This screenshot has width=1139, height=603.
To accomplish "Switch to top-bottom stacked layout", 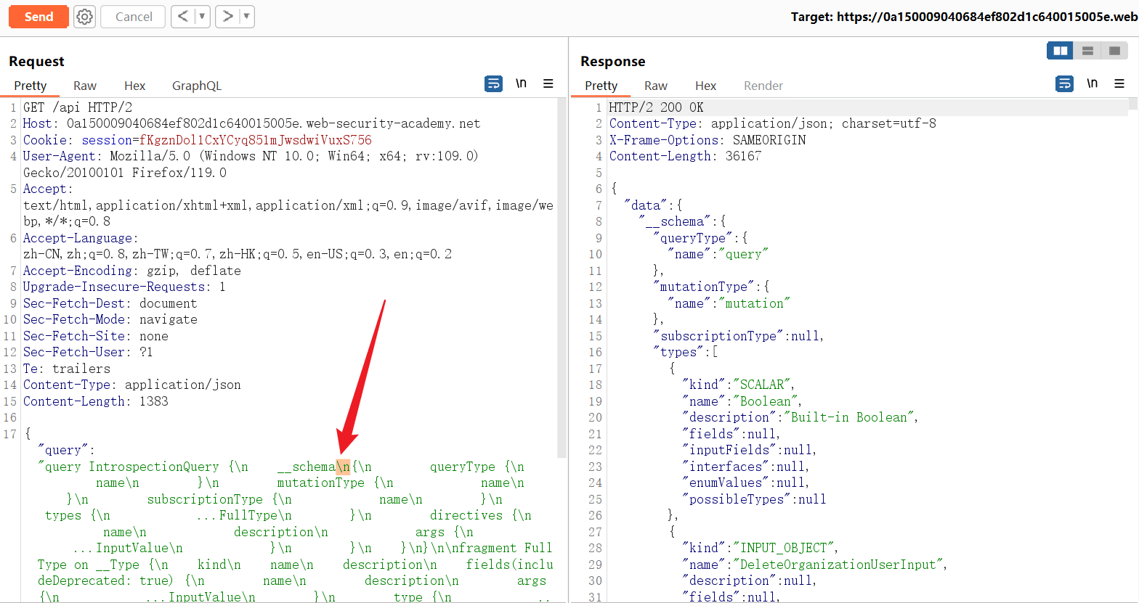I will tap(1087, 51).
